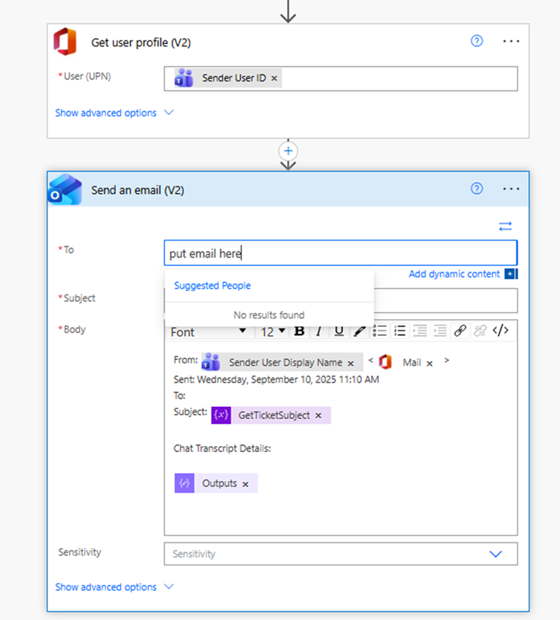Open the Font dropdown
The width and height of the screenshot is (560, 620).
(208, 331)
